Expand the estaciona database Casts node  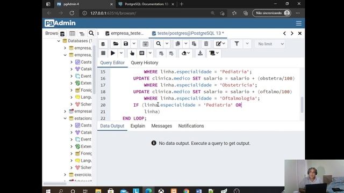click(71, 125)
